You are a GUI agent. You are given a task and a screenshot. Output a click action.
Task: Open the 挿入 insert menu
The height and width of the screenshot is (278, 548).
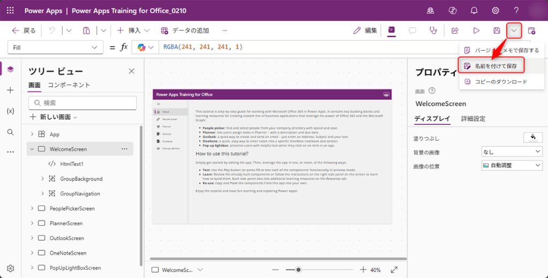(x=133, y=30)
